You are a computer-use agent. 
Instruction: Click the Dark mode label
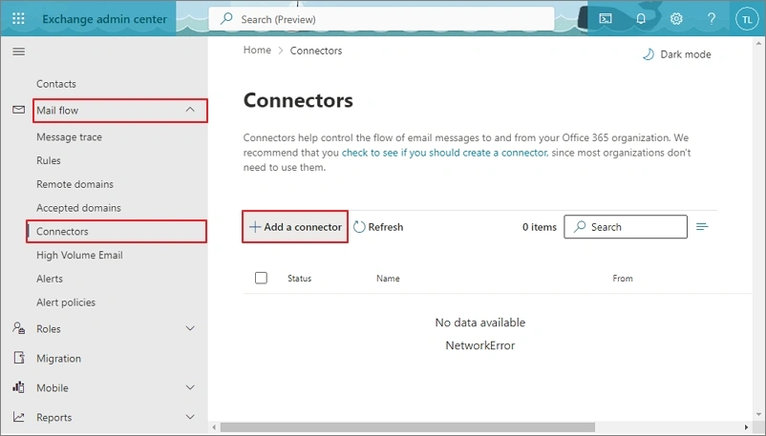(x=686, y=54)
